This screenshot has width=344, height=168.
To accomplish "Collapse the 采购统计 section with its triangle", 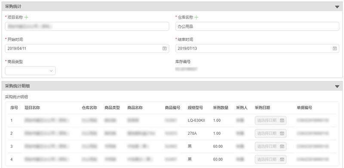I will (x=337, y=7).
